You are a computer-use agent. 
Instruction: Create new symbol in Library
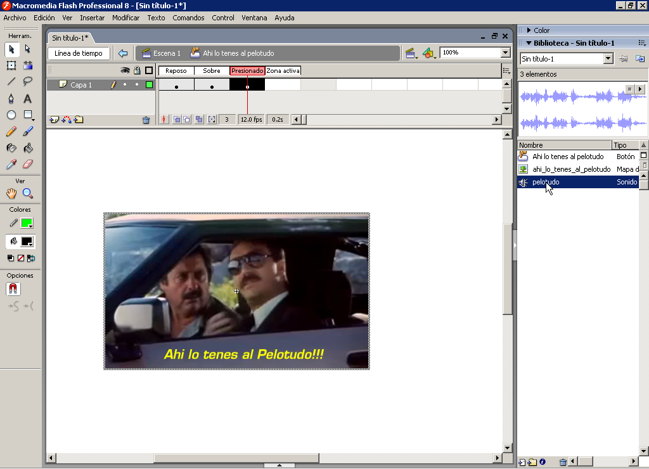tap(522, 462)
